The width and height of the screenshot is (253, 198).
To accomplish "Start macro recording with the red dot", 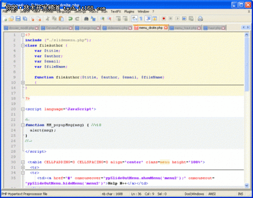I will click(163, 19).
